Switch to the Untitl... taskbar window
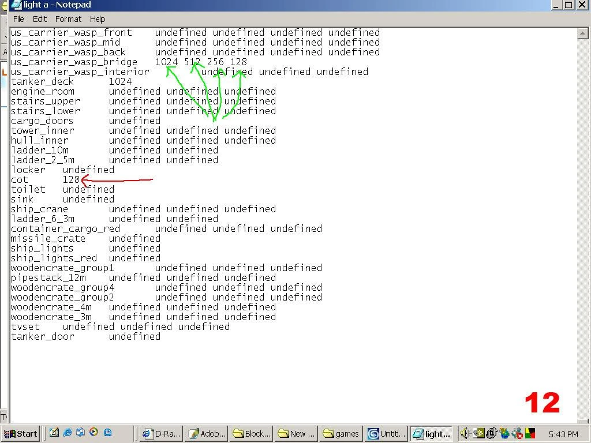This screenshot has height=443, width=591. [386, 434]
